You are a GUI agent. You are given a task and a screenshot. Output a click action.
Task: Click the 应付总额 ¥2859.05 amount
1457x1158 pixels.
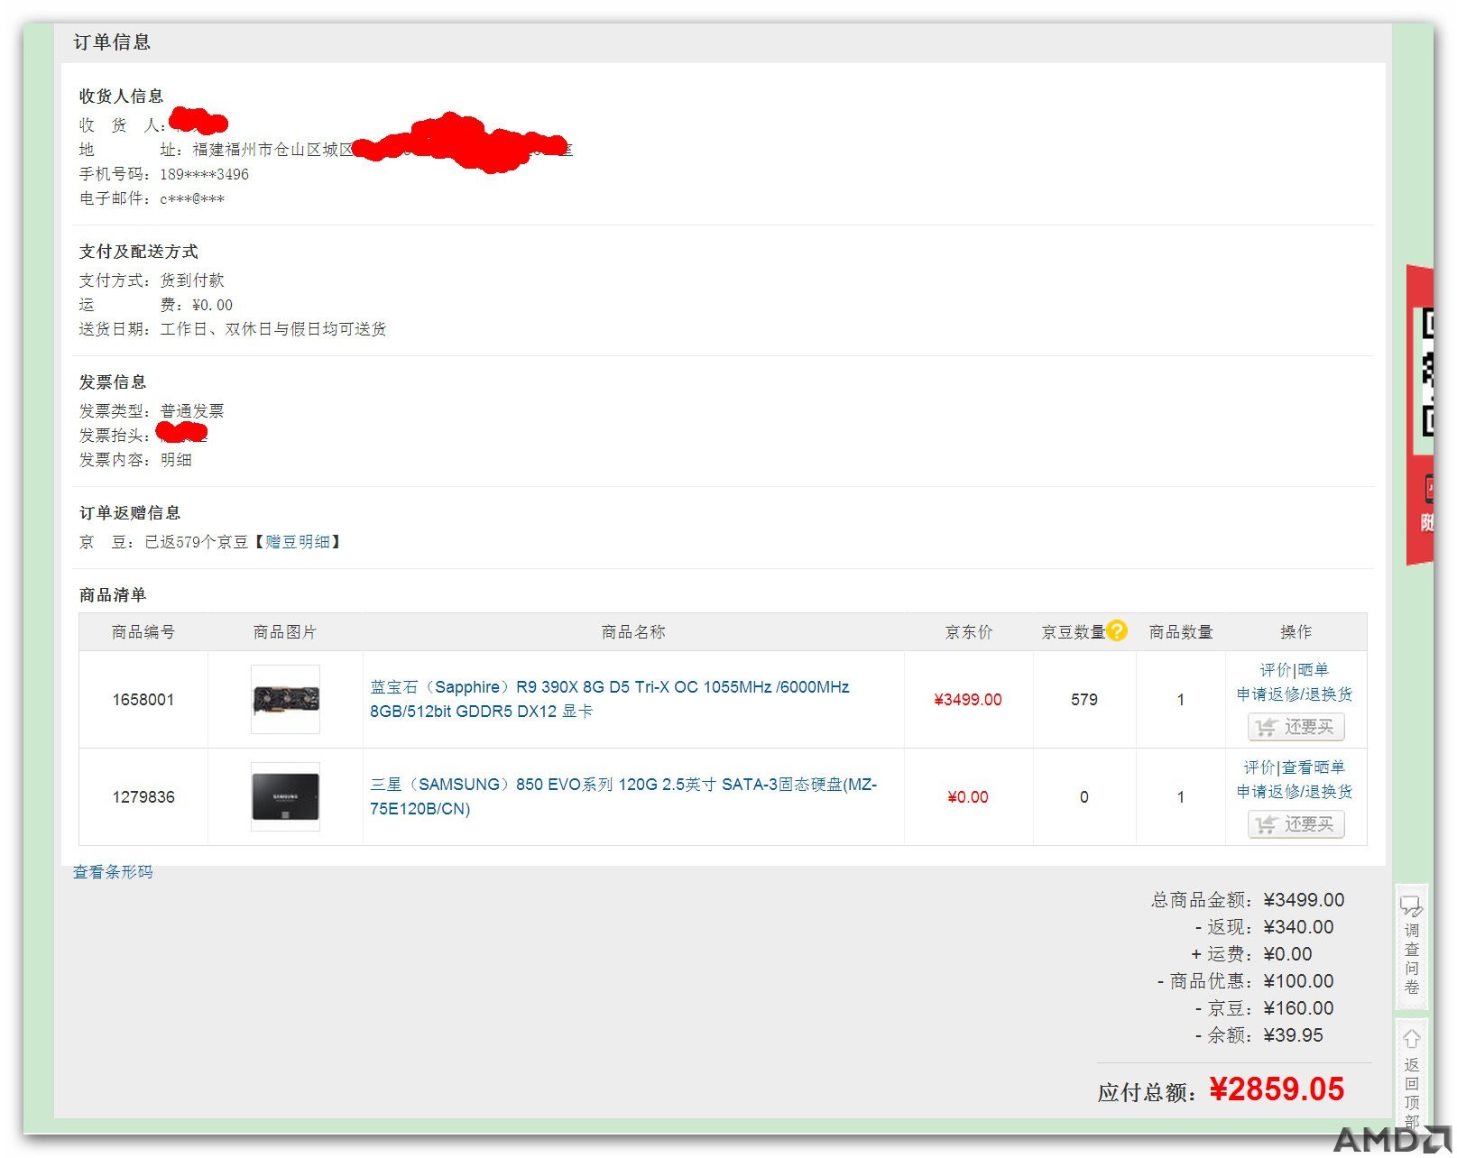(x=1277, y=1089)
